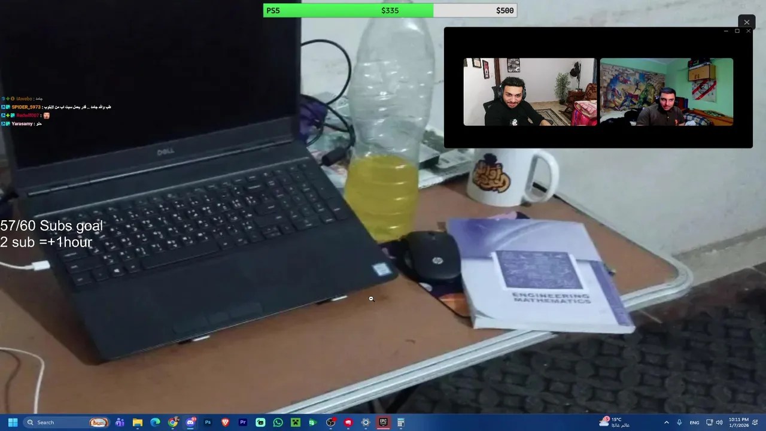Open Discord from the taskbar

click(x=190, y=422)
